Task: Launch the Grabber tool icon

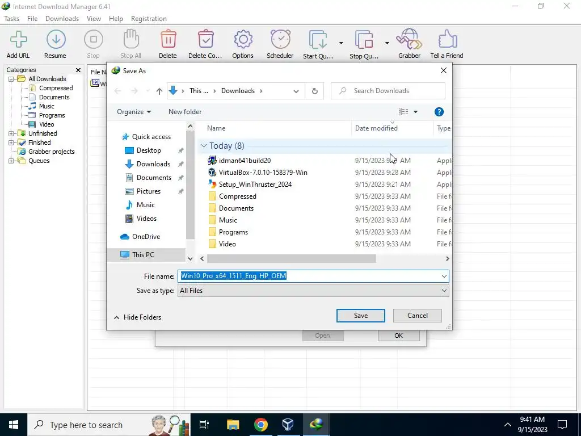Action: point(409,40)
